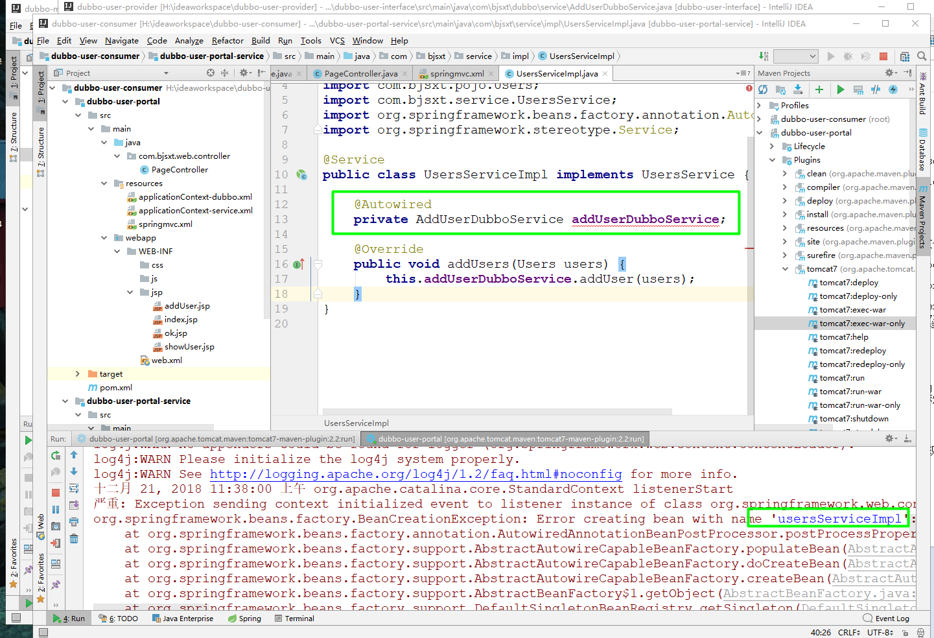Open the Spring tool window
Viewport: 934px width, 638px height.
244,619
